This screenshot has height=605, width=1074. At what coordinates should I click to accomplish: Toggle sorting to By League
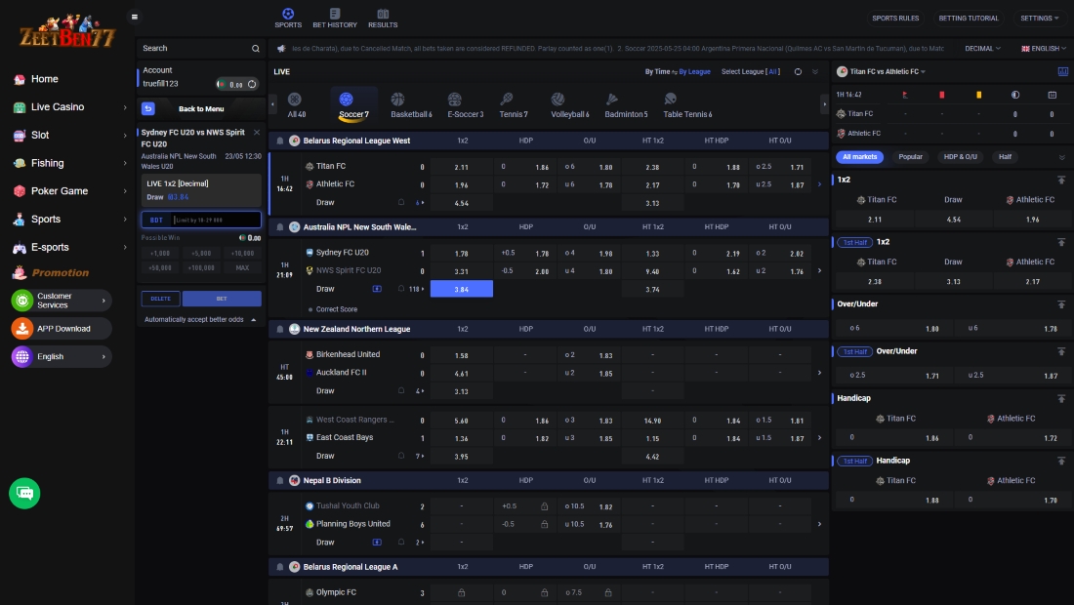[694, 71]
